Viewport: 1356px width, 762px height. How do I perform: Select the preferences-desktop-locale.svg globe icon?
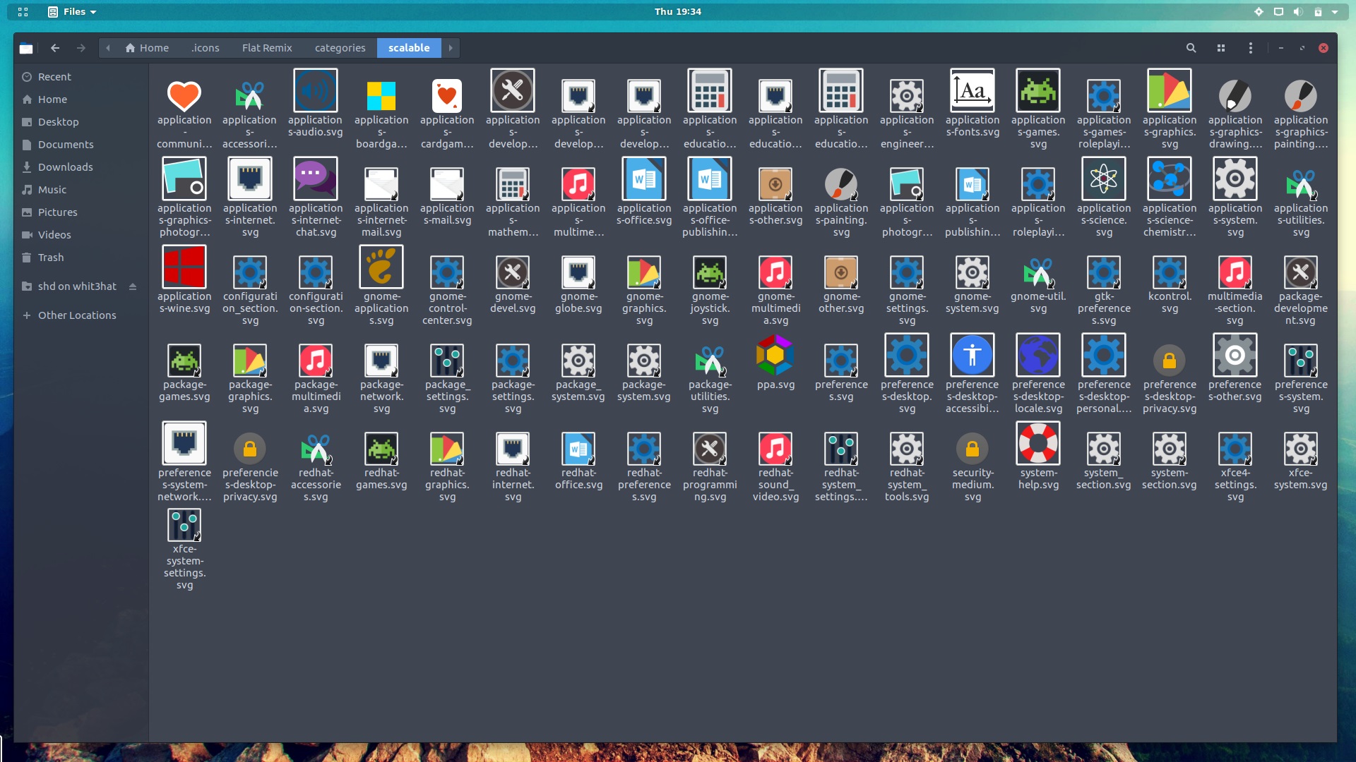(x=1037, y=356)
